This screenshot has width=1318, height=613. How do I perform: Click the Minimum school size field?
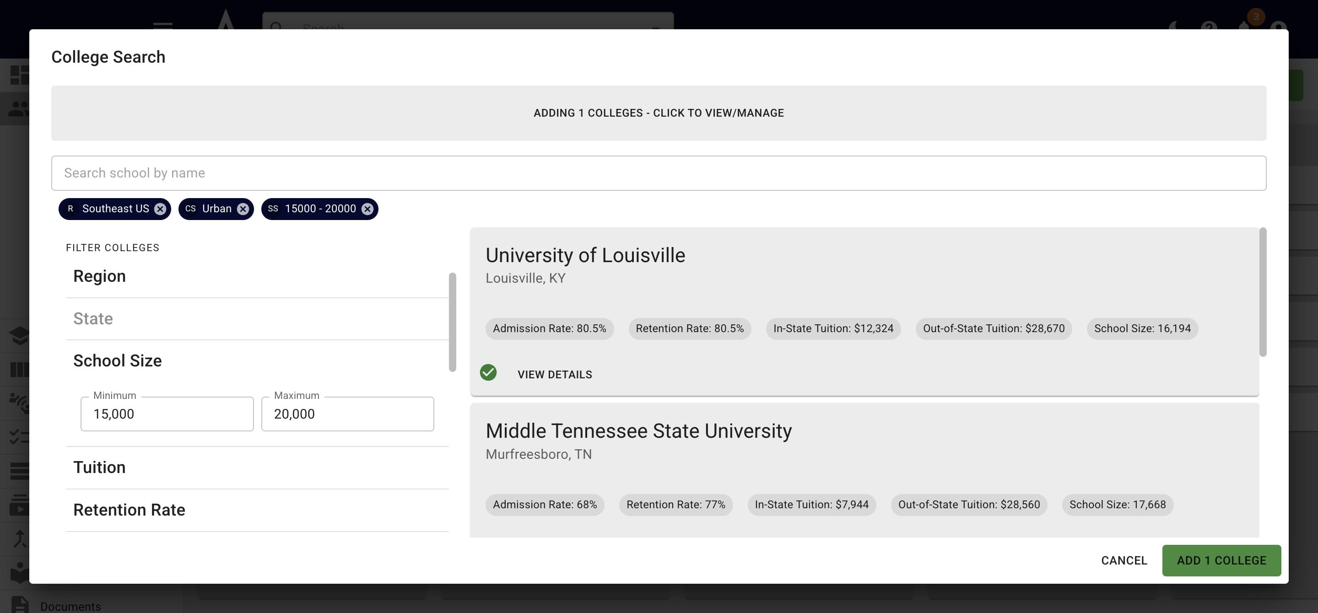(167, 414)
